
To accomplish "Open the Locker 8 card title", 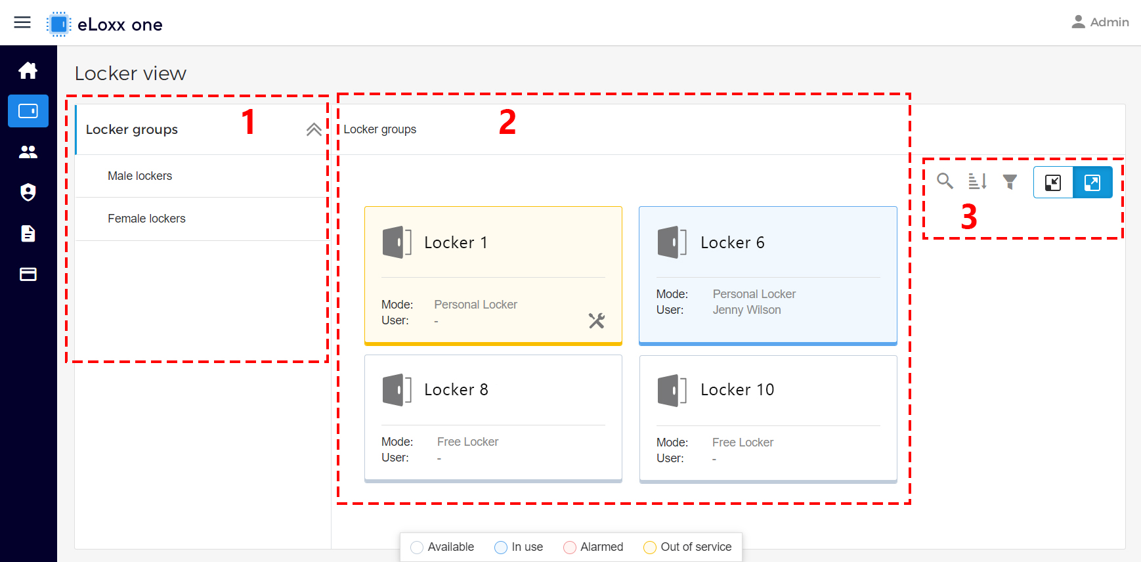I will 456,389.
